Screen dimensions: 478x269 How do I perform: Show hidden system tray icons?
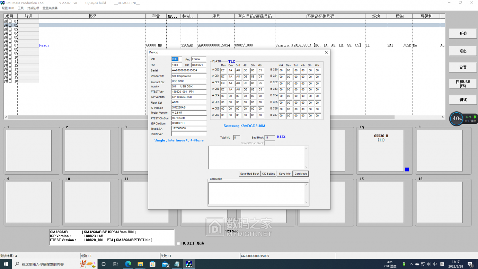(411, 264)
